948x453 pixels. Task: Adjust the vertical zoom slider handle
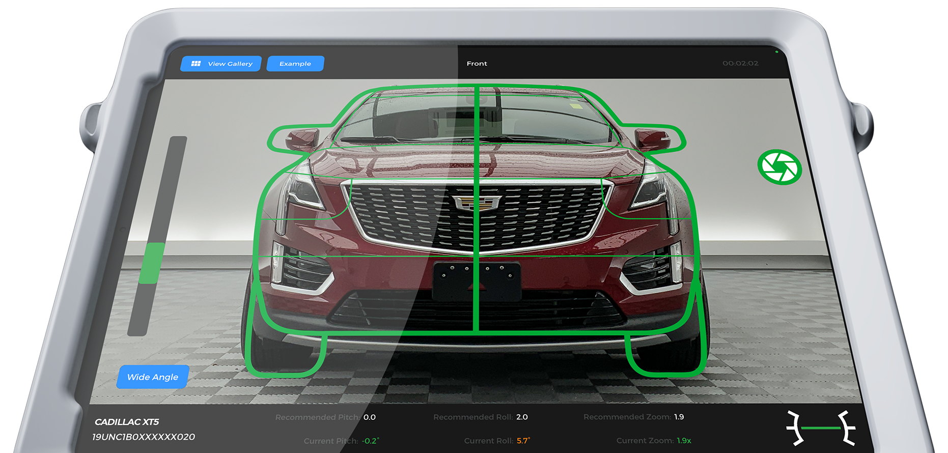[152, 263]
